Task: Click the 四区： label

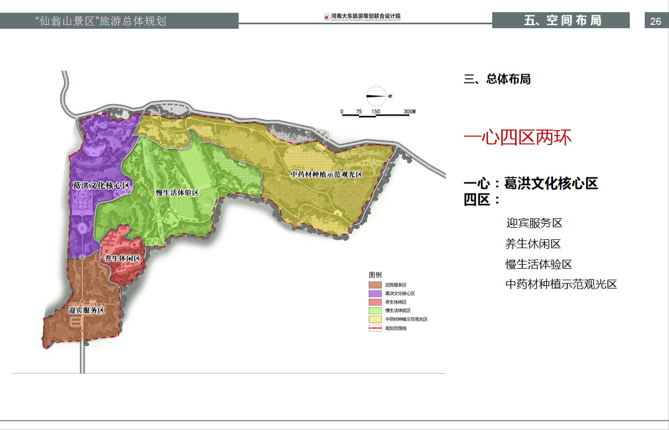Action: [x=482, y=200]
